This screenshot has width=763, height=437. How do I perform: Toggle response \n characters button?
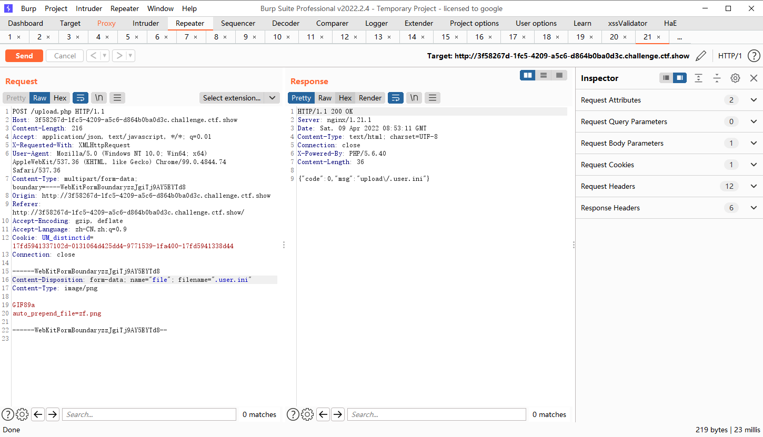(414, 98)
